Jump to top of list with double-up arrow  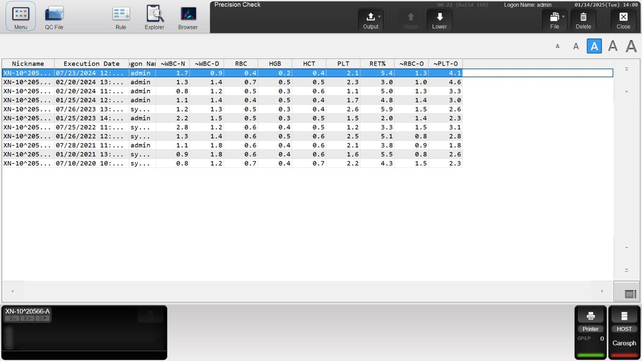click(626, 69)
